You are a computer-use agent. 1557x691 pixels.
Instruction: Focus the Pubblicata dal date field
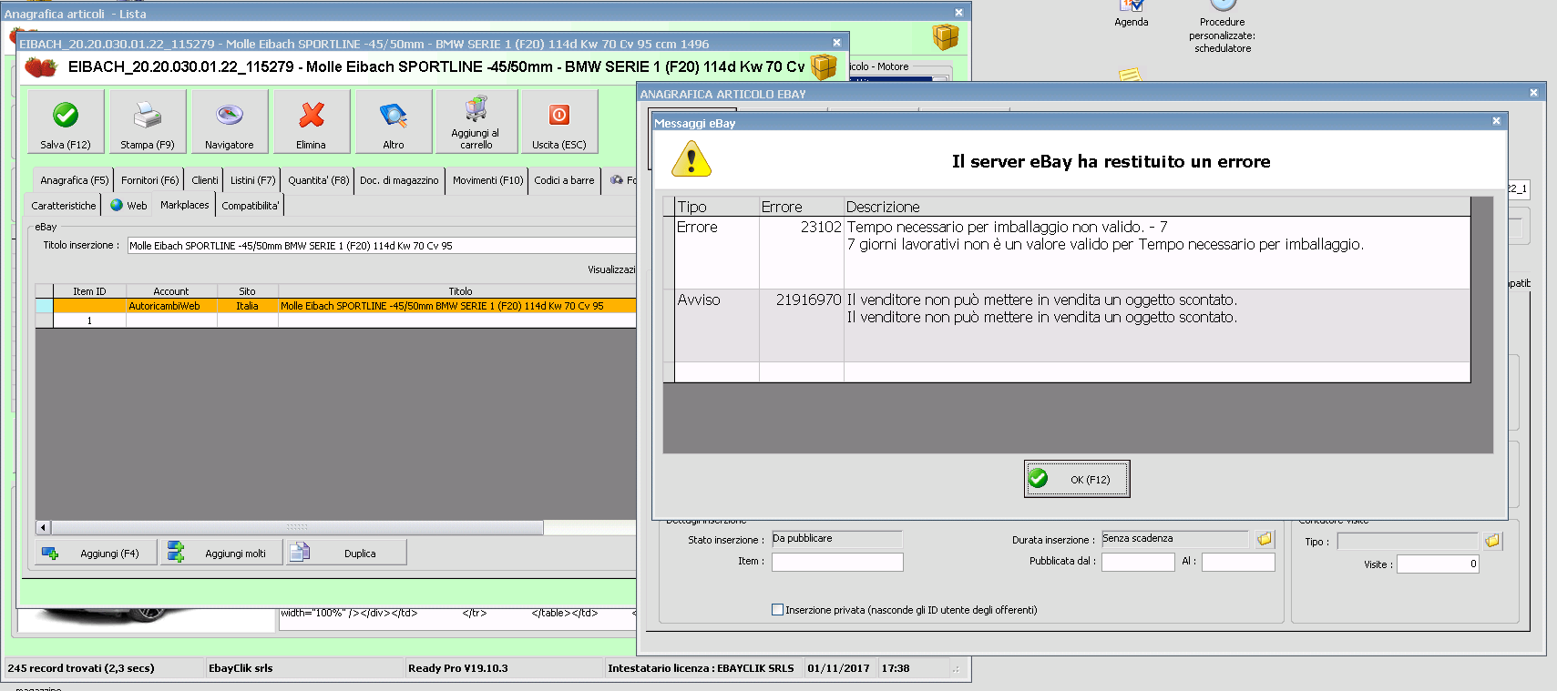point(1138,562)
